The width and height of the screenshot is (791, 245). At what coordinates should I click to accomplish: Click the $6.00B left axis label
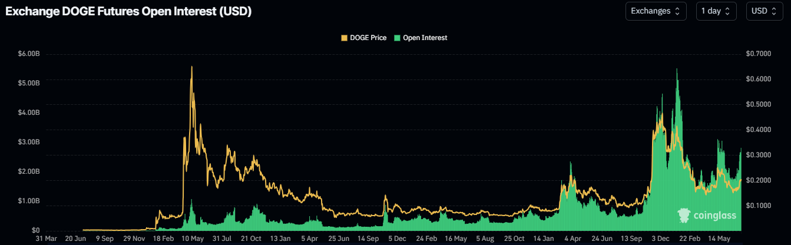28,54
